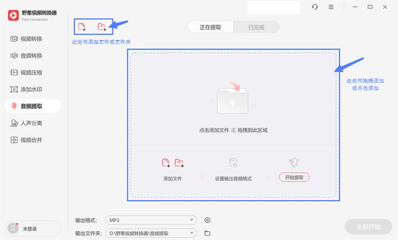Click the top-left add file icon

pyautogui.click(x=82, y=27)
